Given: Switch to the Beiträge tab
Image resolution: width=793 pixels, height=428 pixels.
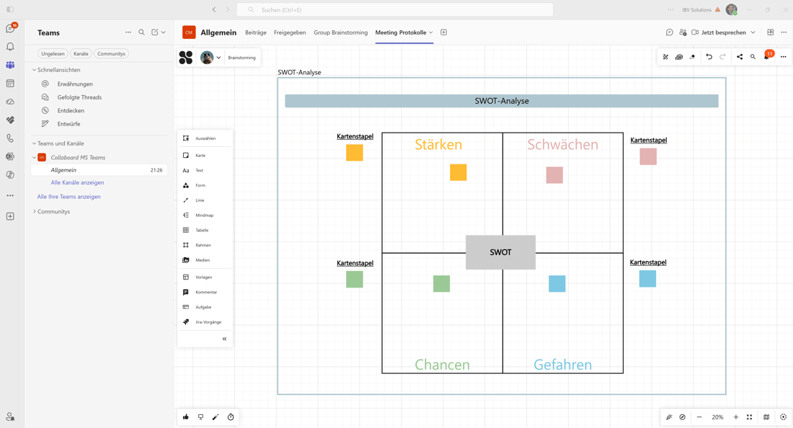Looking at the screenshot, I should point(256,32).
